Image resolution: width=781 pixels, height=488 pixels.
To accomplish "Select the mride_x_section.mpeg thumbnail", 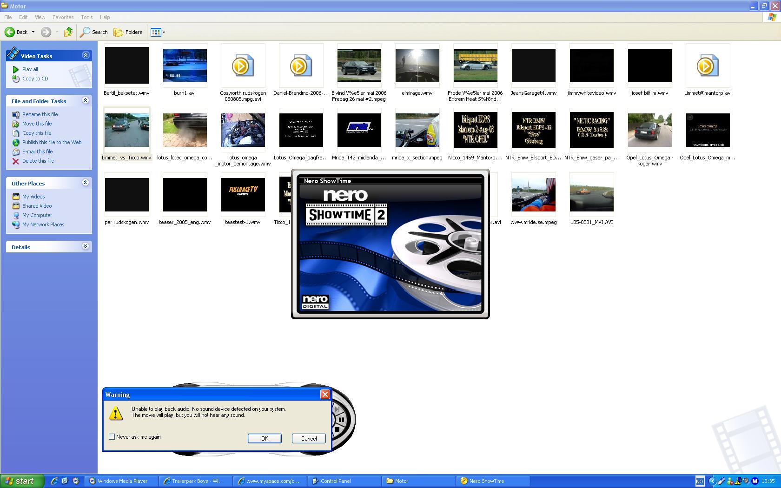I will [x=417, y=130].
